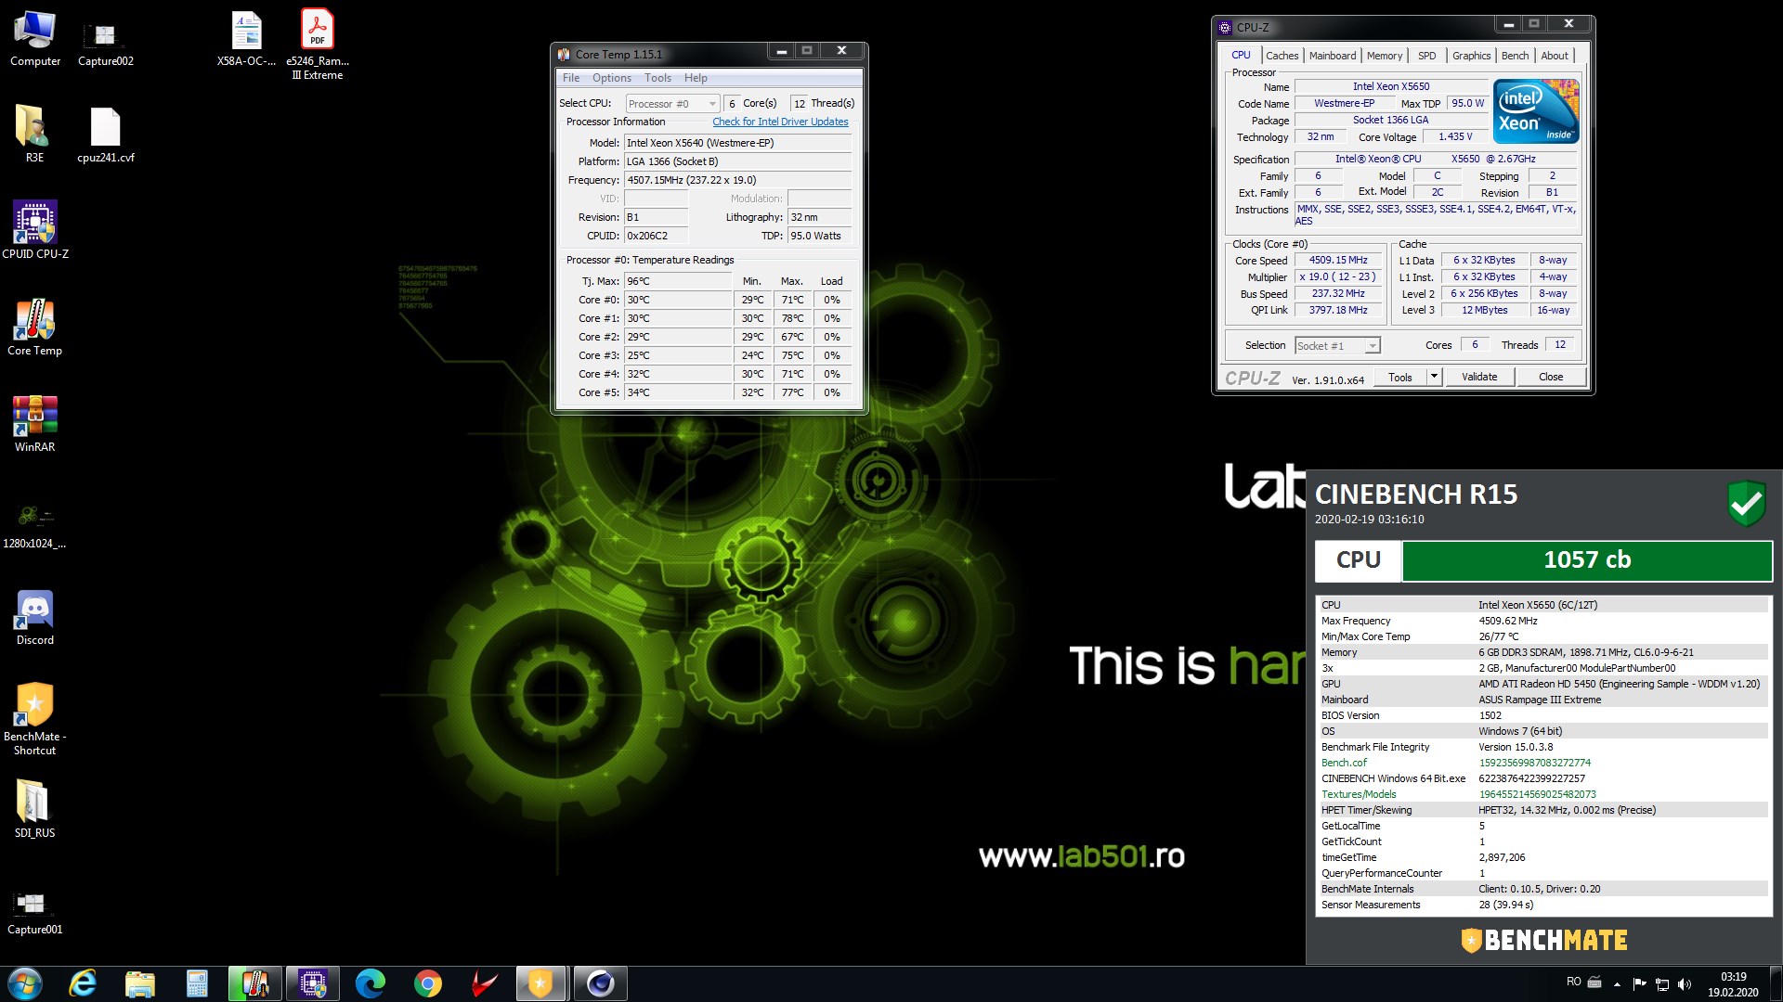This screenshot has width=1783, height=1002.
Task: Click the 1057 cb score bar
Action: [x=1586, y=560]
